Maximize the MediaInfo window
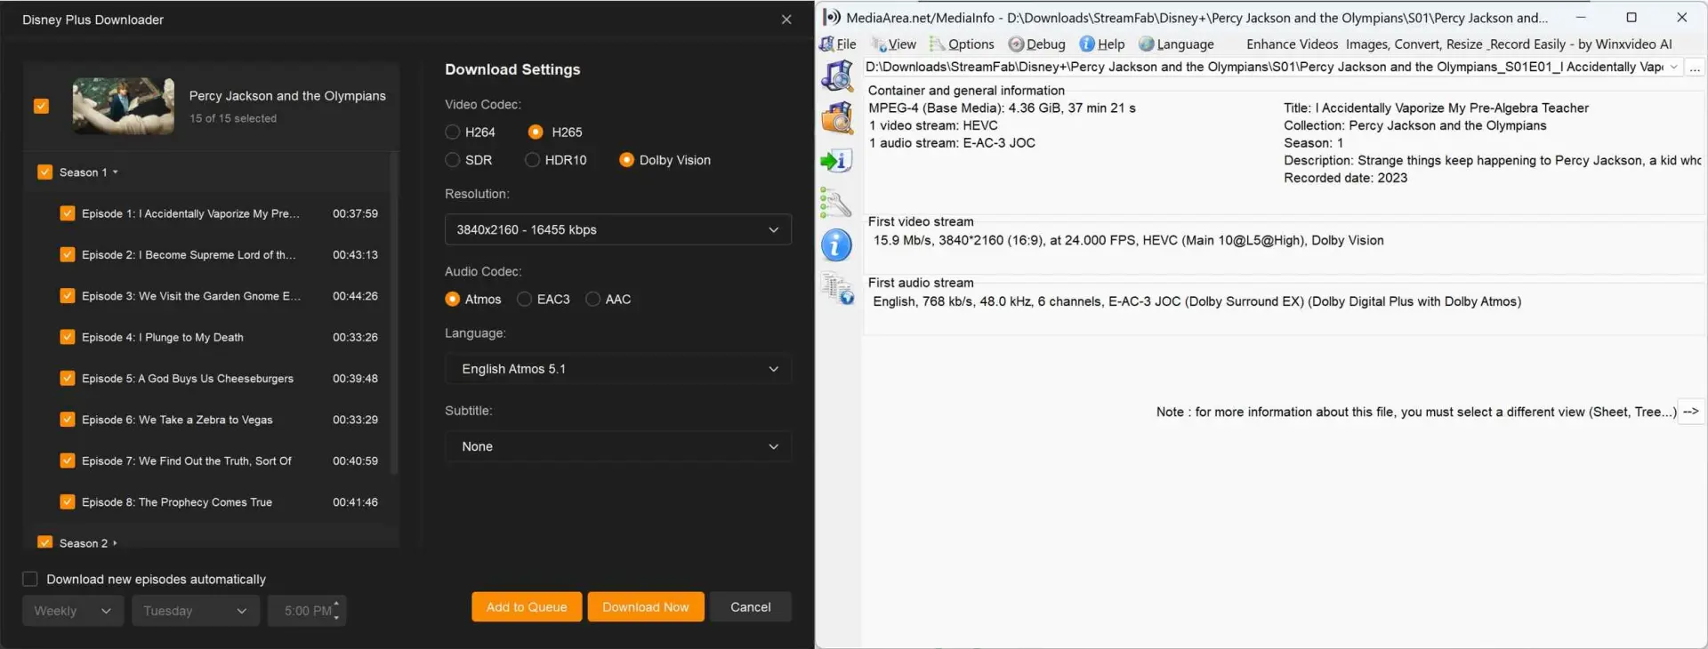The height and width of the screenshot is (649, 1708). coord(1631,17)
